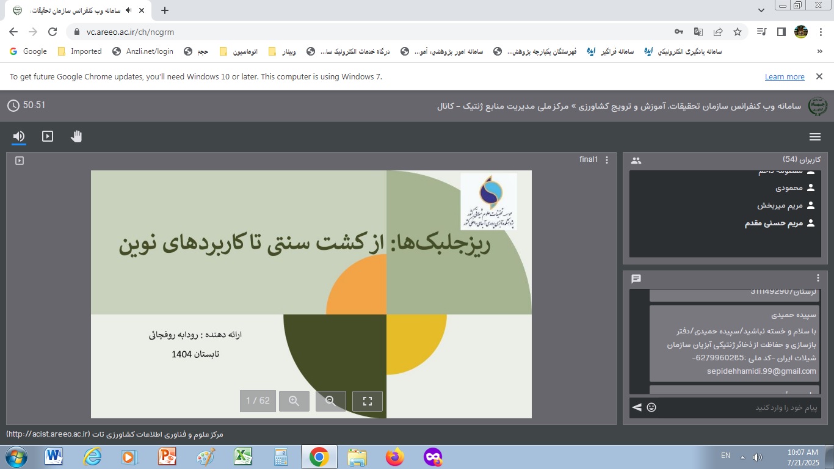This screenshot has width=834, height=469.
Task: Click the small play icon on presentation panel
Action: pos(20,161)
